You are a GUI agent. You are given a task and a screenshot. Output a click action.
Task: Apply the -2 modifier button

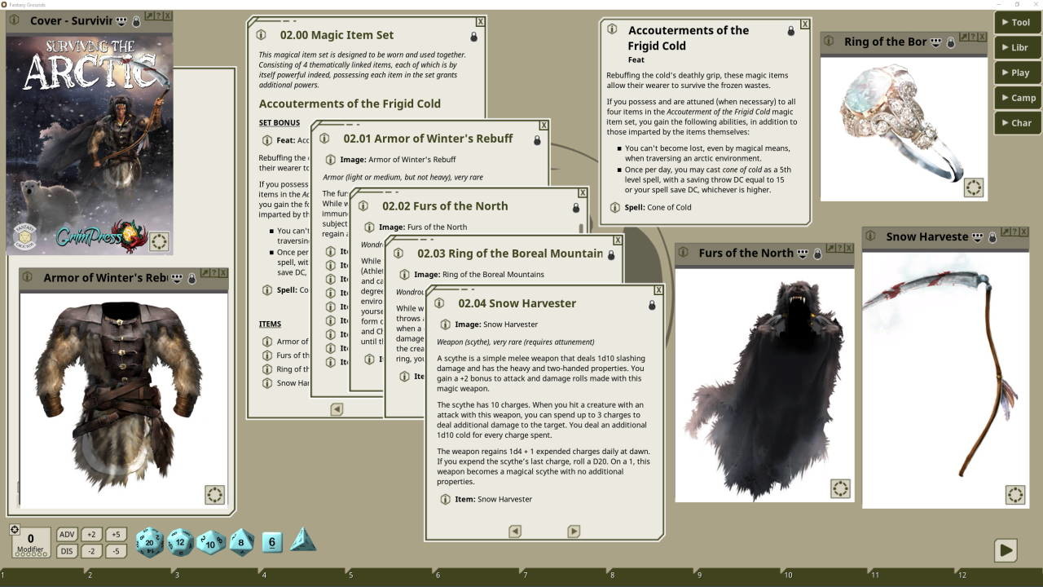click(x=90, y=549)
